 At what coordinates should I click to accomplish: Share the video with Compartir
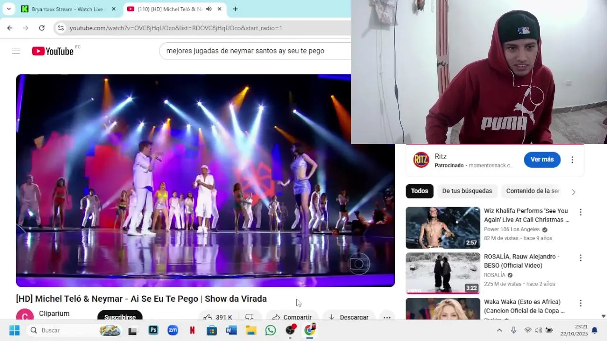pyautogui.click(x=292, y=317)
